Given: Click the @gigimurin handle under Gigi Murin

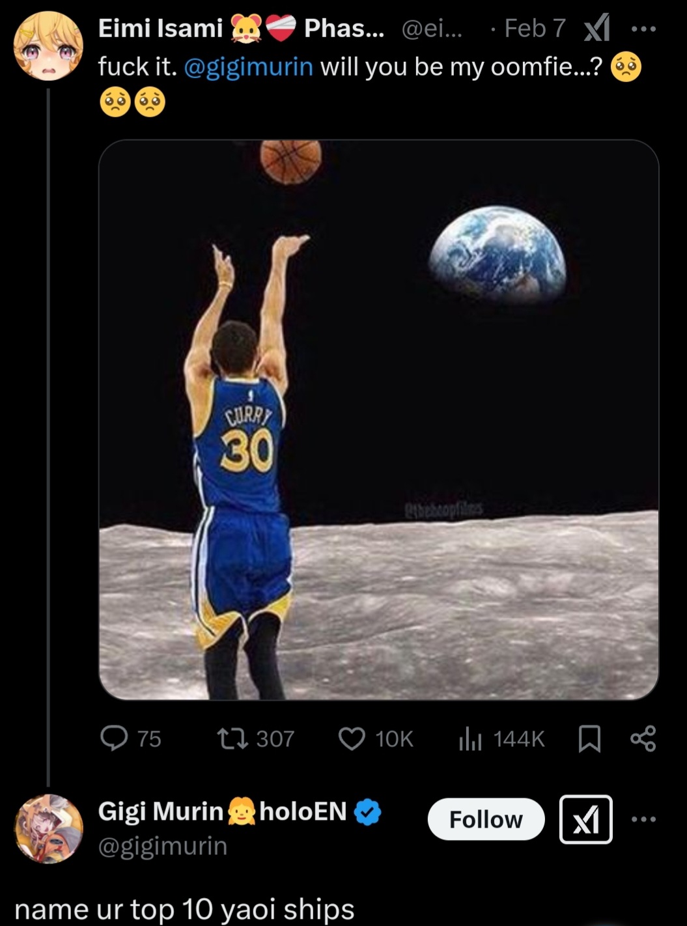Looking at the screenshot, I should [163, 846].
